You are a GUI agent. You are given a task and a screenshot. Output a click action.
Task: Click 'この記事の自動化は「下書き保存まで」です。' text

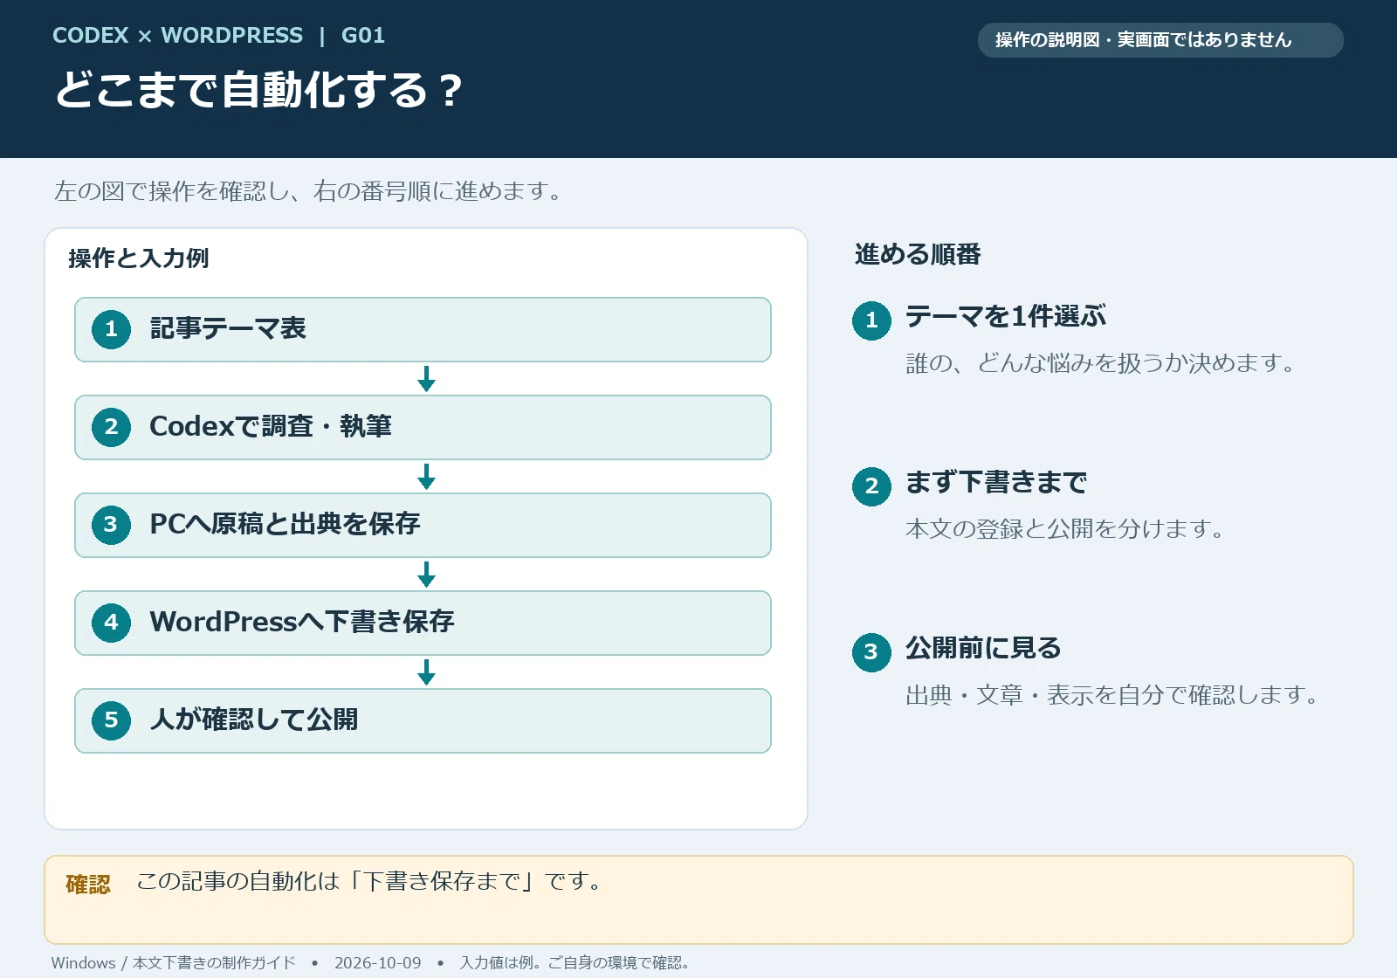point(370,881)
